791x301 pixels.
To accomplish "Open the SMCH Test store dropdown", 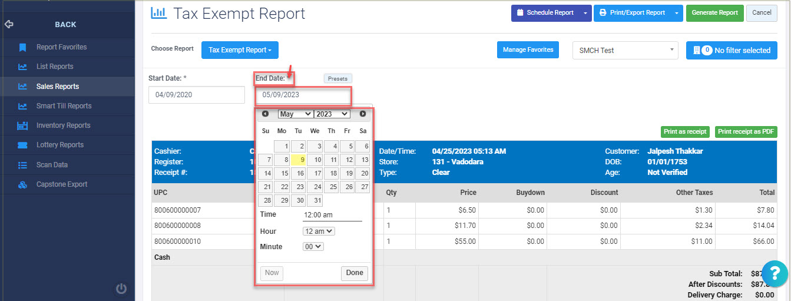I will pos(625,51).
